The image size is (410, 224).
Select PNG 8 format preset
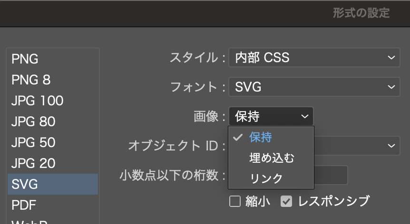(52, 80)
